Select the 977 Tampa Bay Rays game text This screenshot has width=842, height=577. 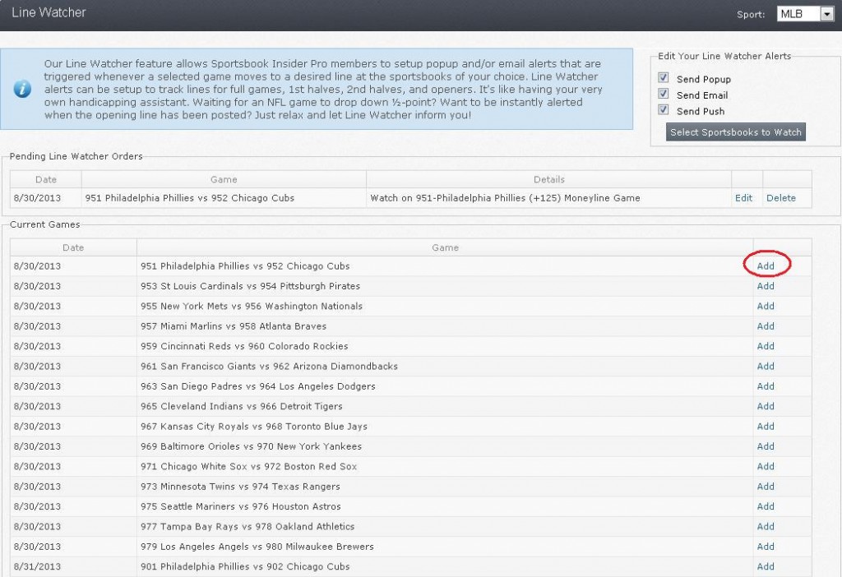click(248, 527)
